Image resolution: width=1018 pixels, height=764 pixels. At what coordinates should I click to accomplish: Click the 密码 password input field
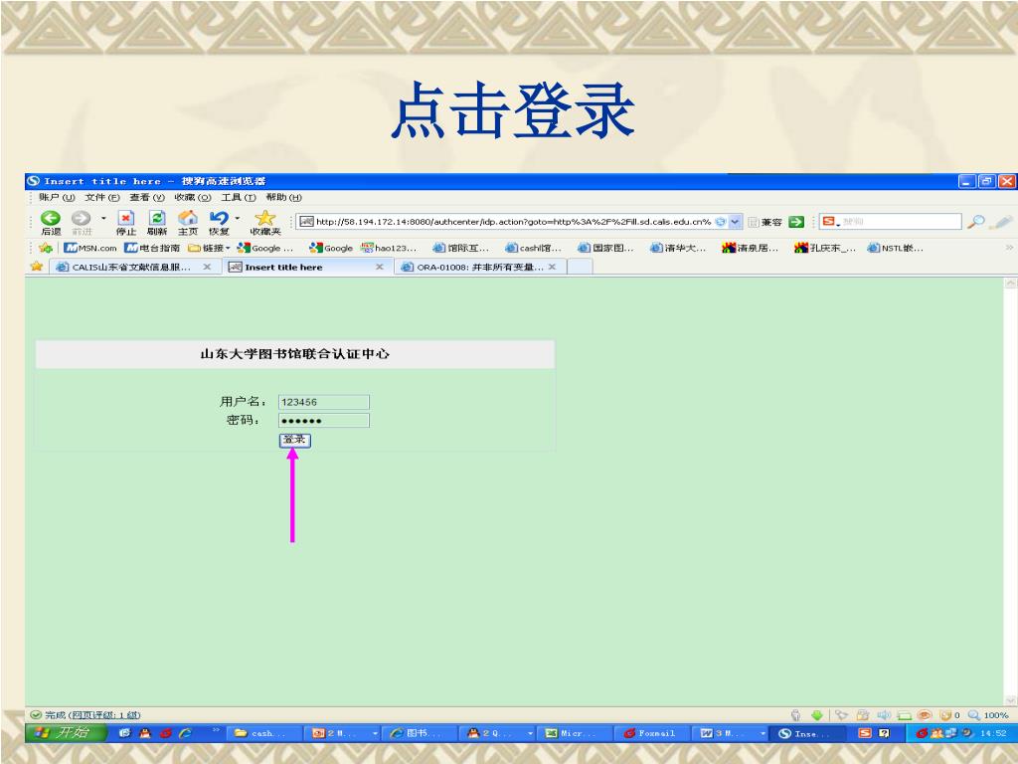(323, 421)
